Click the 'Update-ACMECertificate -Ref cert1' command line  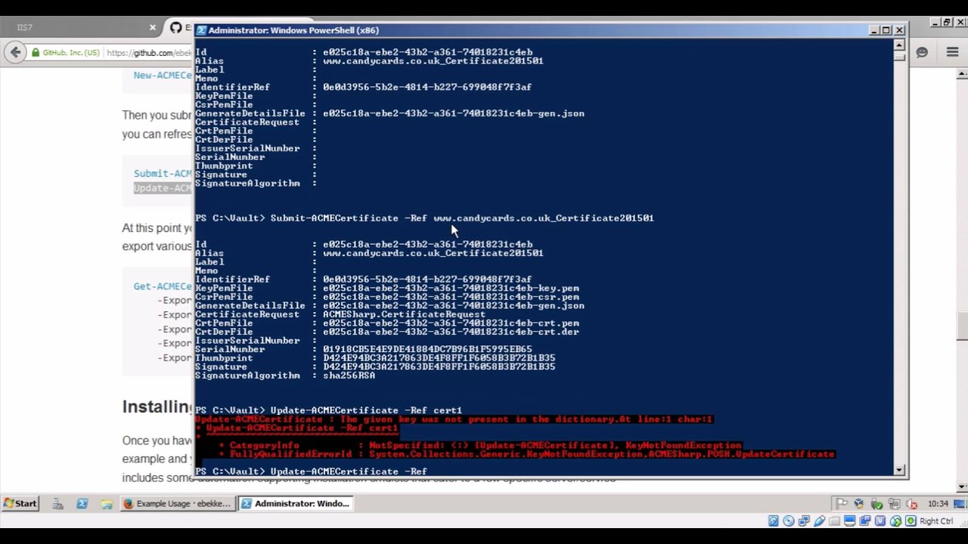click(x=328, y=410)
